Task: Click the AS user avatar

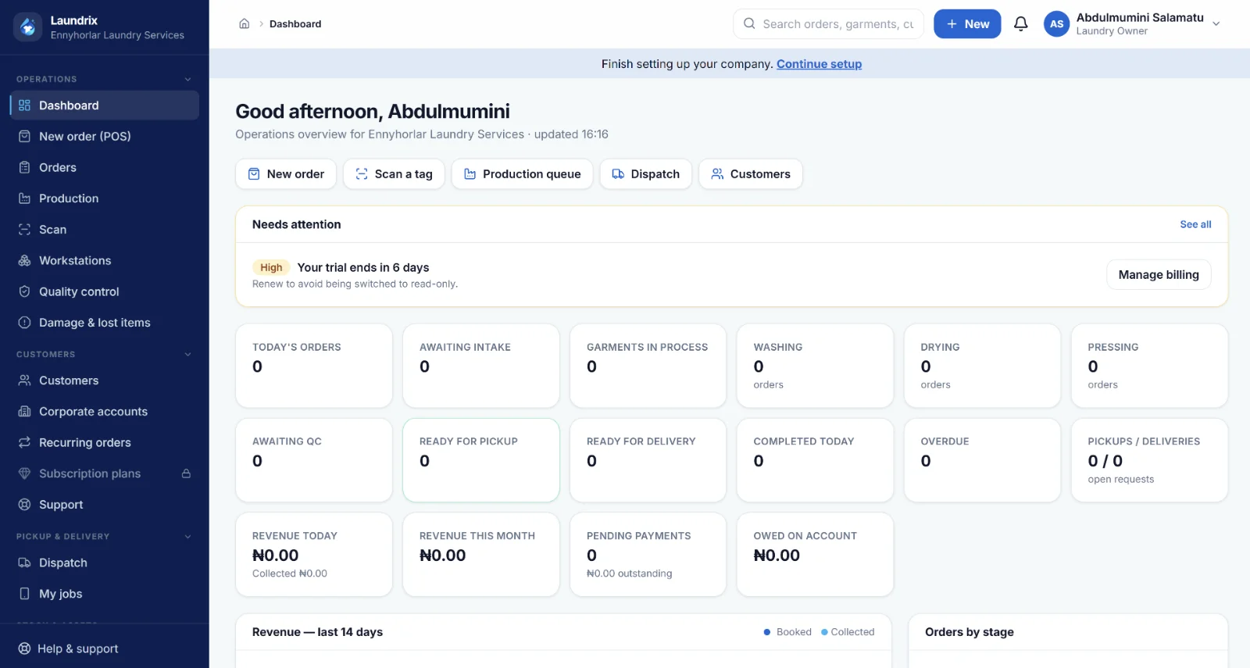Action: [1056, 24]
